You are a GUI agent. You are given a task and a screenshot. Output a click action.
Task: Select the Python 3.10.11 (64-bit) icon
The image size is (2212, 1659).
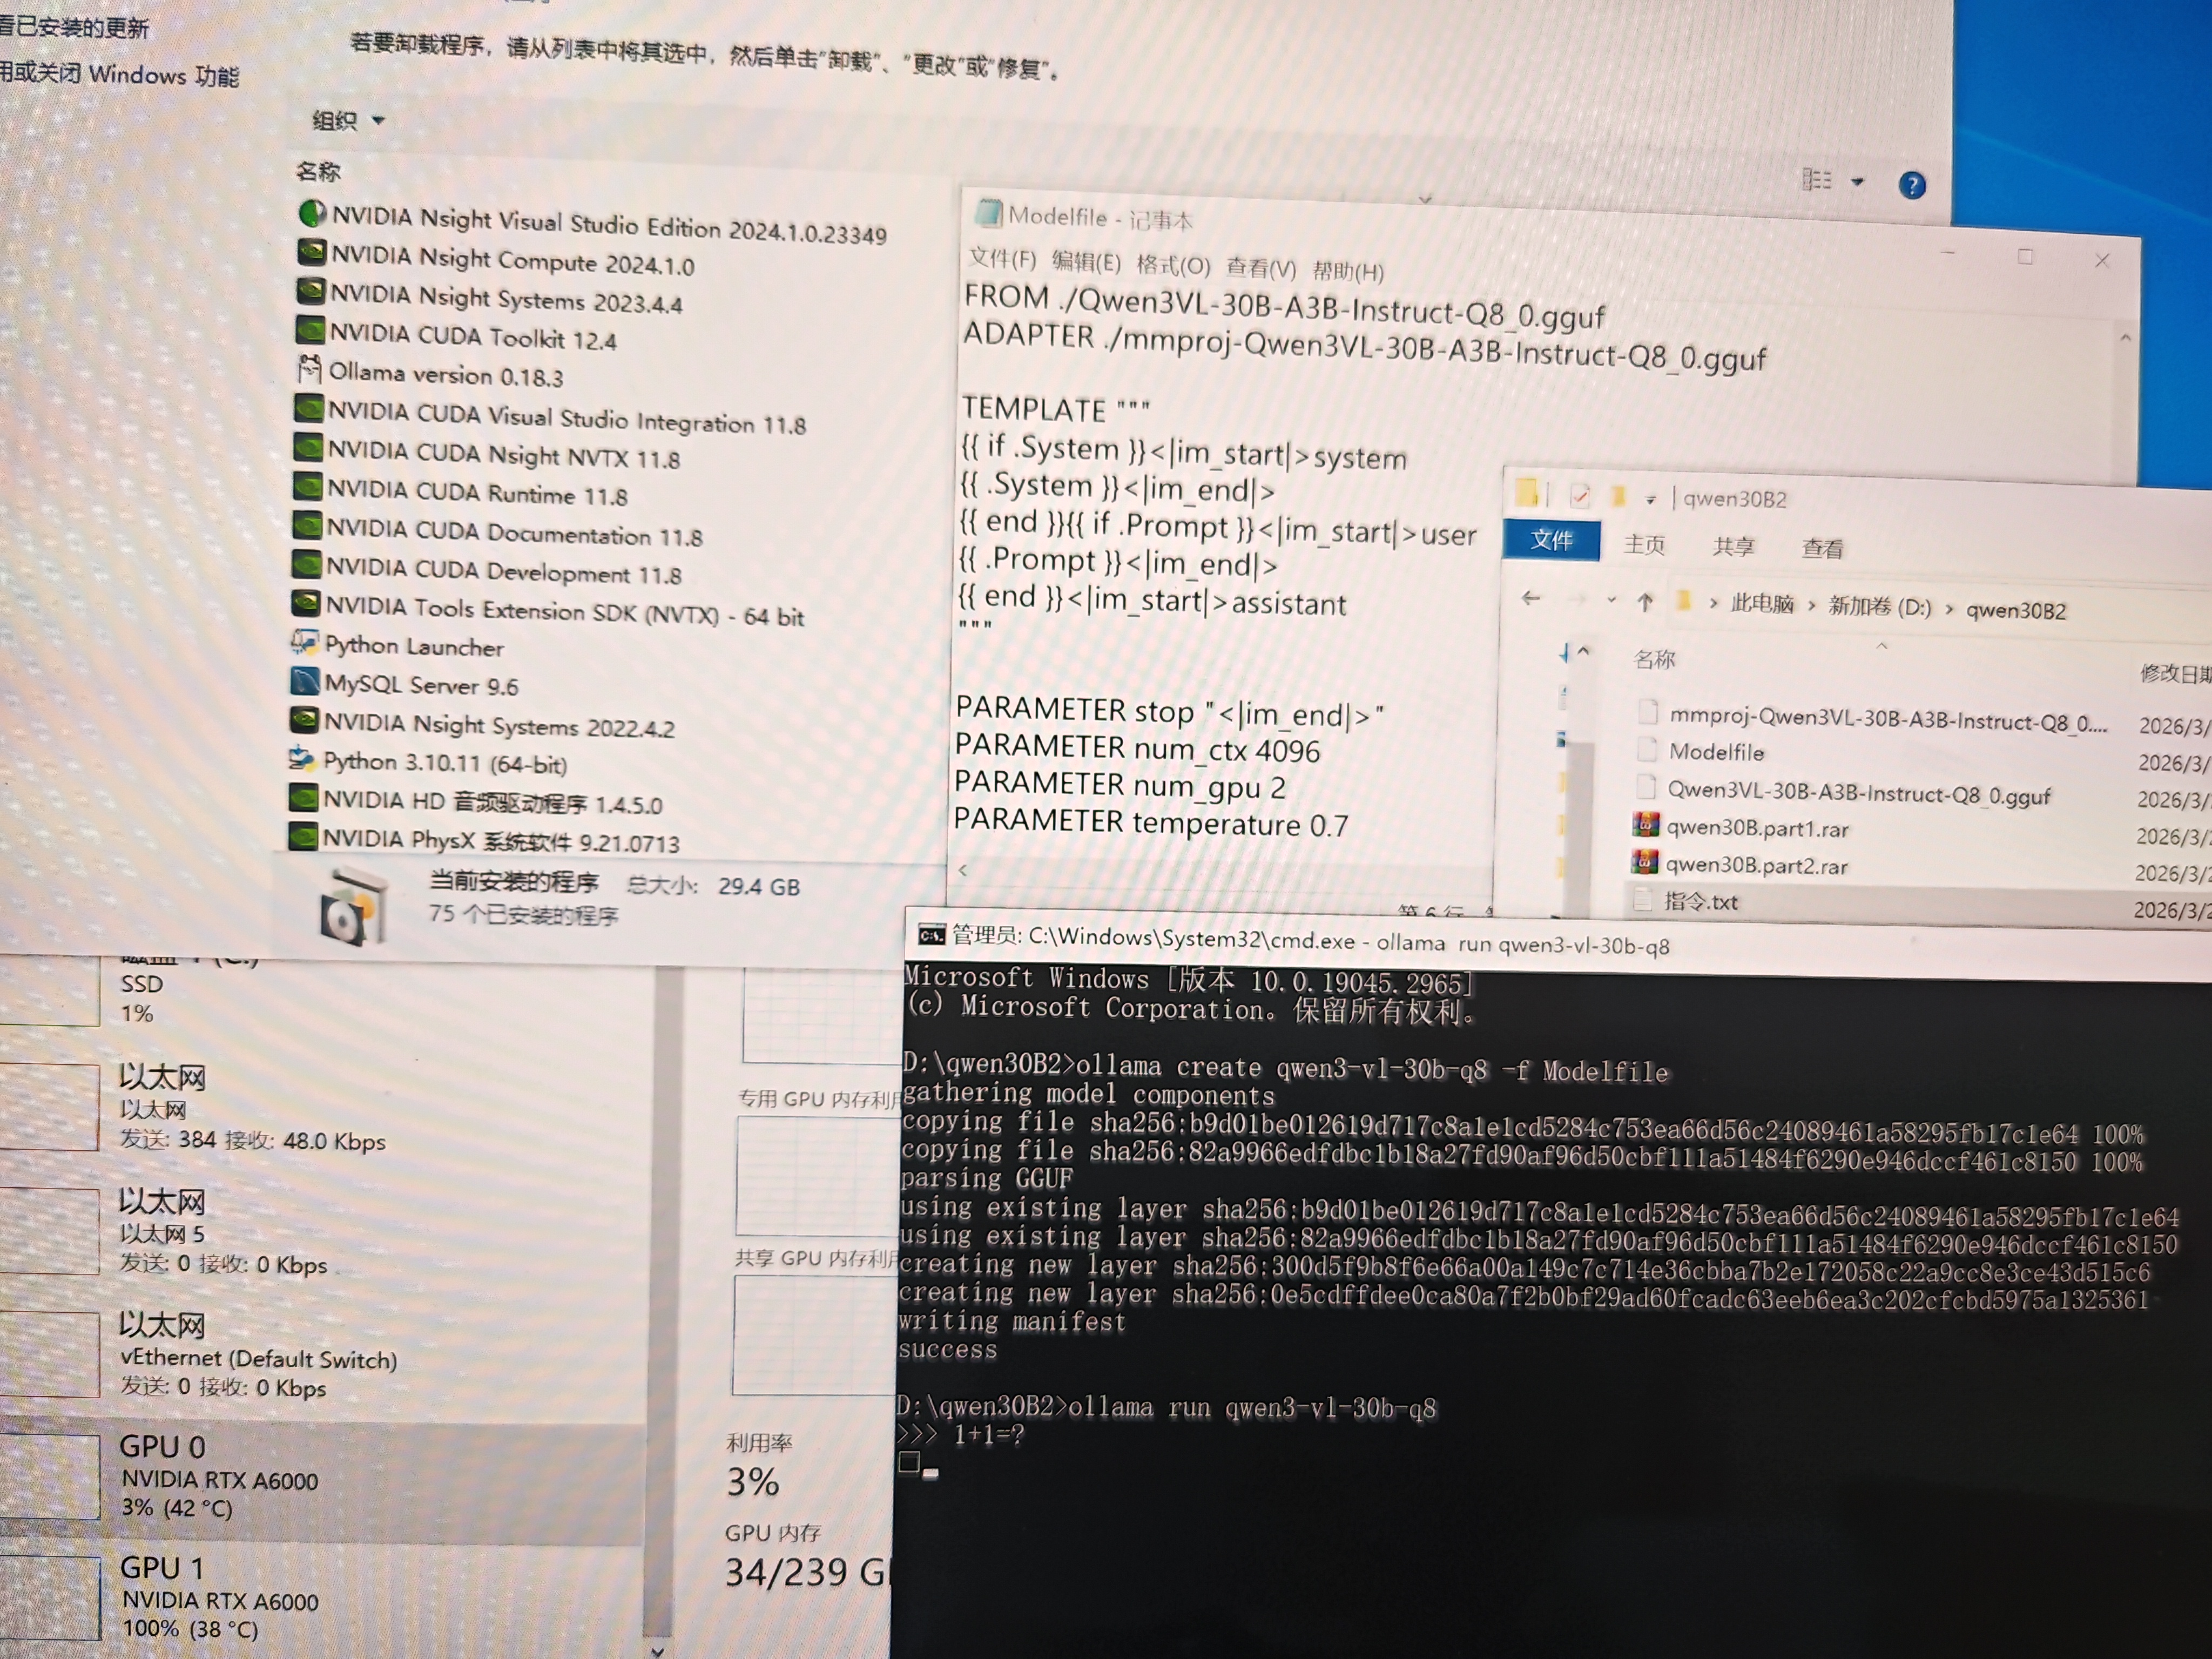tap(302, 759)
